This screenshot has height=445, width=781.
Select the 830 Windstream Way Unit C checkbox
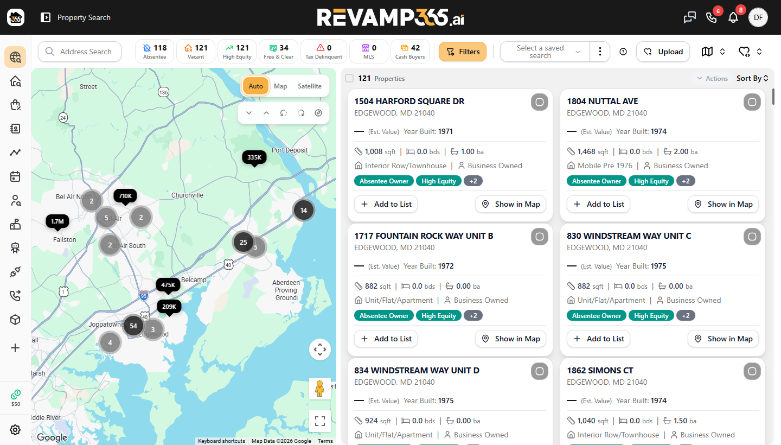click(x=752, y=237)
